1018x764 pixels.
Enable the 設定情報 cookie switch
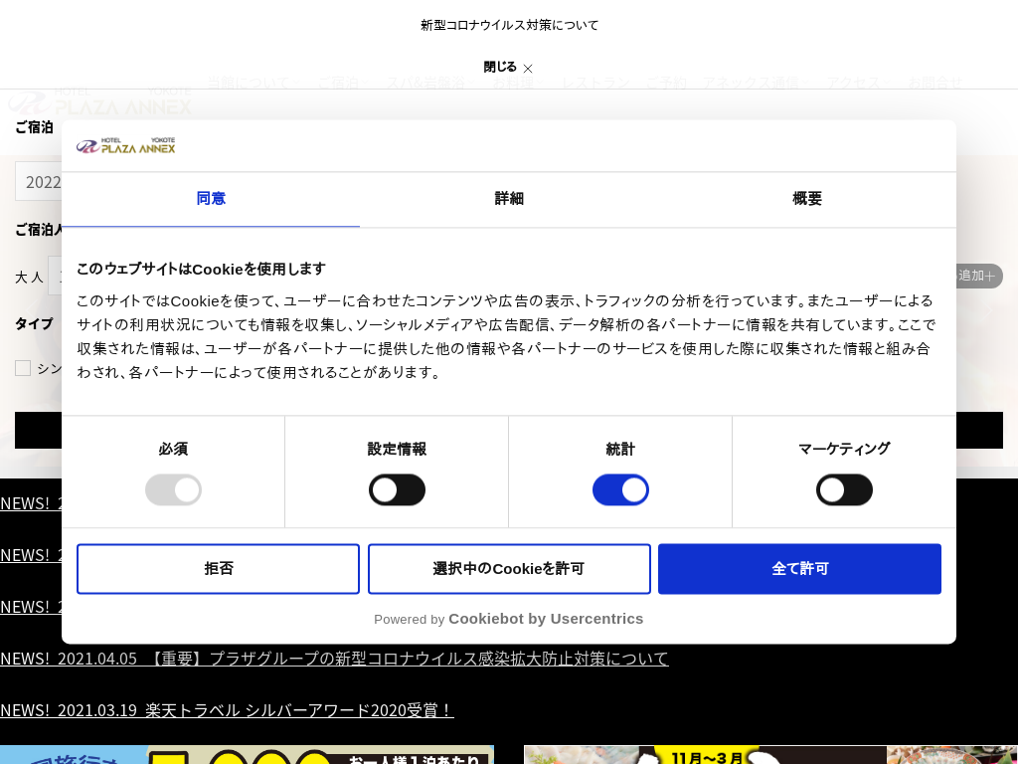[x=397, y=489]
